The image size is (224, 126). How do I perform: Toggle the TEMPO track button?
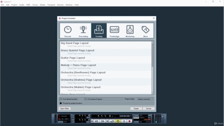136,118
